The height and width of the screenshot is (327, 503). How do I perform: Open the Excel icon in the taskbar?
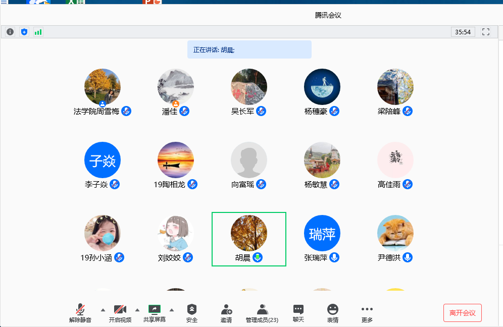pyautogui.click(x=75, y=2)
